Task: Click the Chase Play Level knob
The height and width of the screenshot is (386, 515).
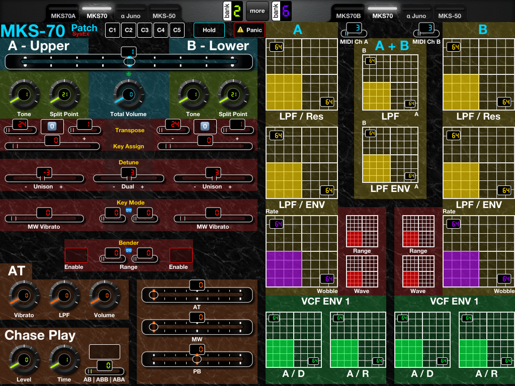Action: coord(24,360)
